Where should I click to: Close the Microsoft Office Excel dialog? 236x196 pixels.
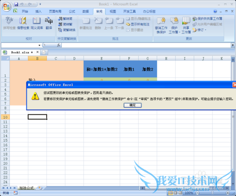(234, 85)
